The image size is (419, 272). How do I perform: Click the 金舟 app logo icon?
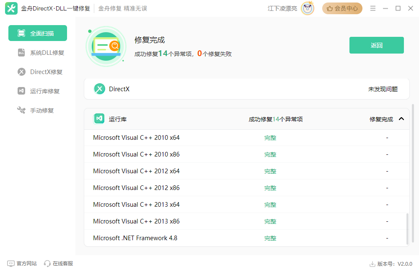tap(11, 8)
